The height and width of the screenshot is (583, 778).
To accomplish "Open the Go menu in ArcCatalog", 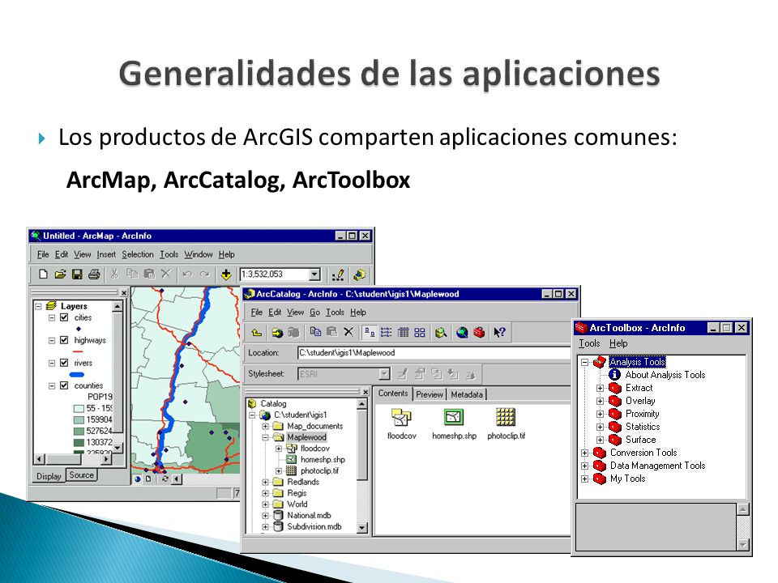I will click(x=314, y=313).
